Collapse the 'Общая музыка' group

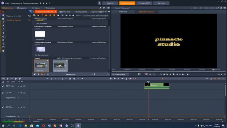coord(34,19)
